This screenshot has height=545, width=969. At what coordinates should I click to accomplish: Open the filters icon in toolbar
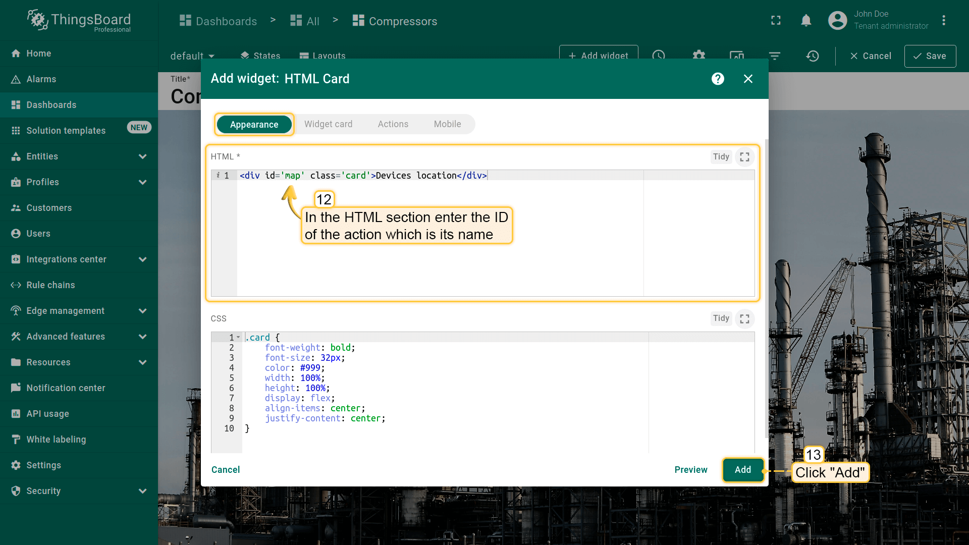pos(775,56)
